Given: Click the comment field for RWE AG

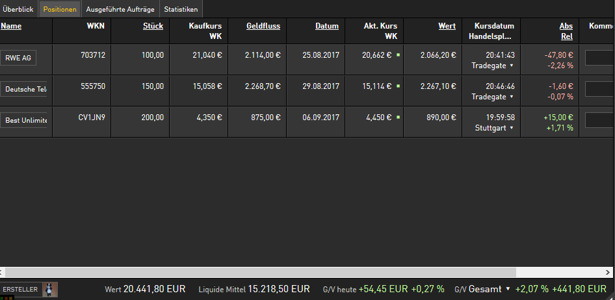Looking at the screenshot, I should coord(599,58).
